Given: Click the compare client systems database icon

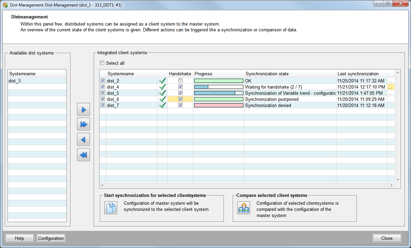Looking at the screenshot, I should [243, 208].
